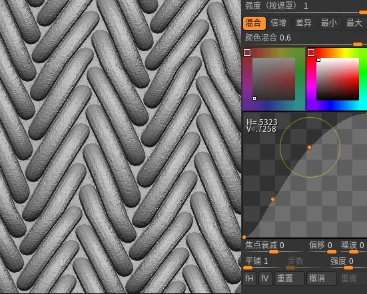Click the curve's bottom-left origin point
Image resolution: width=367 pixels, height=294 pixels.
(244, 237)
